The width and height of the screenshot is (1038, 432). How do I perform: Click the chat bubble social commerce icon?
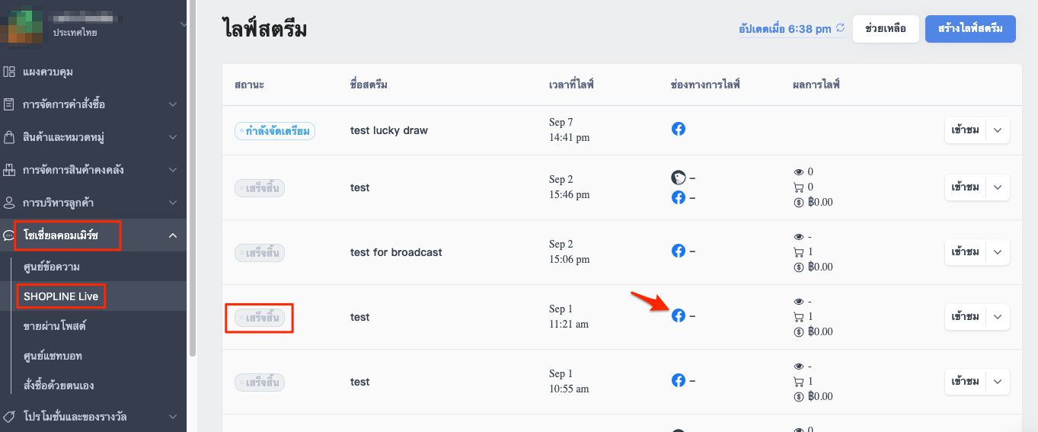pyautogui.click(x=9, y=235)
